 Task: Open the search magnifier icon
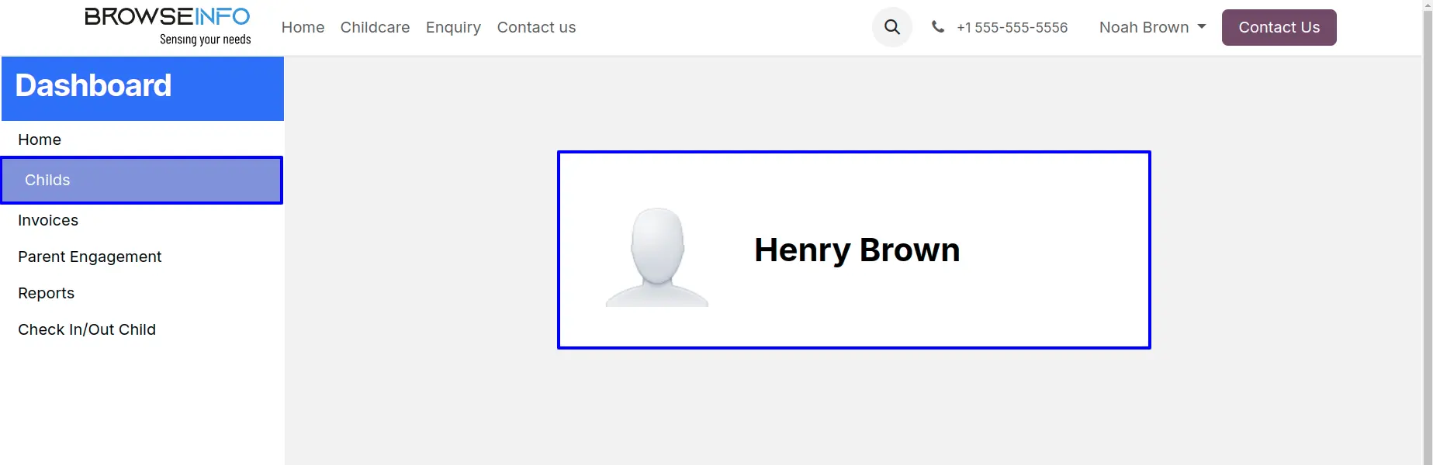[x=892, y=27]
